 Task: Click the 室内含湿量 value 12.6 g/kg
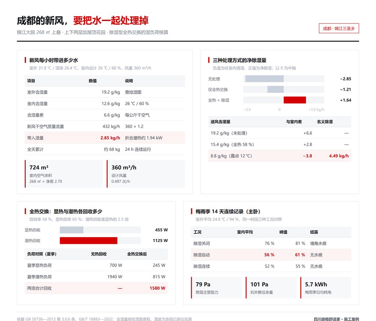pyautogui.click(x=111, y=103)
